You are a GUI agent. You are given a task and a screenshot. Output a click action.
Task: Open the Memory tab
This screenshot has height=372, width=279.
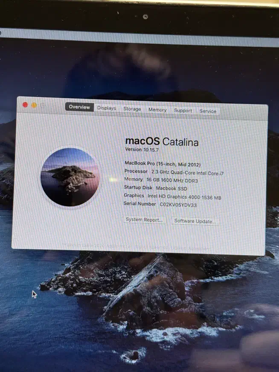click(x=157, y=110)
